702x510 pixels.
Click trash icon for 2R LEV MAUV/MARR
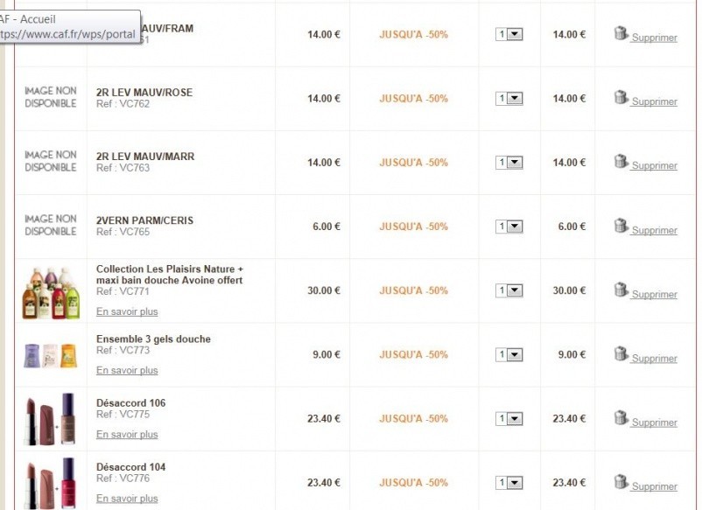[621, 161]
